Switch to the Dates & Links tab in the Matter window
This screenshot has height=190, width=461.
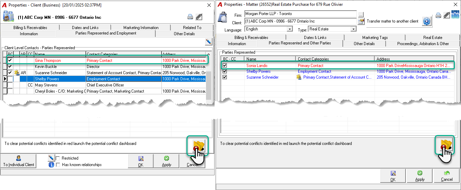[315, 38]
